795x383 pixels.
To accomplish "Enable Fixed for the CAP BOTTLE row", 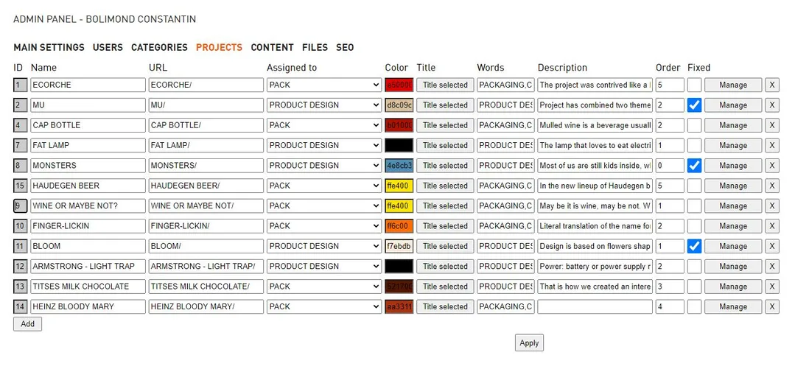I will click(x=695, y=125).
